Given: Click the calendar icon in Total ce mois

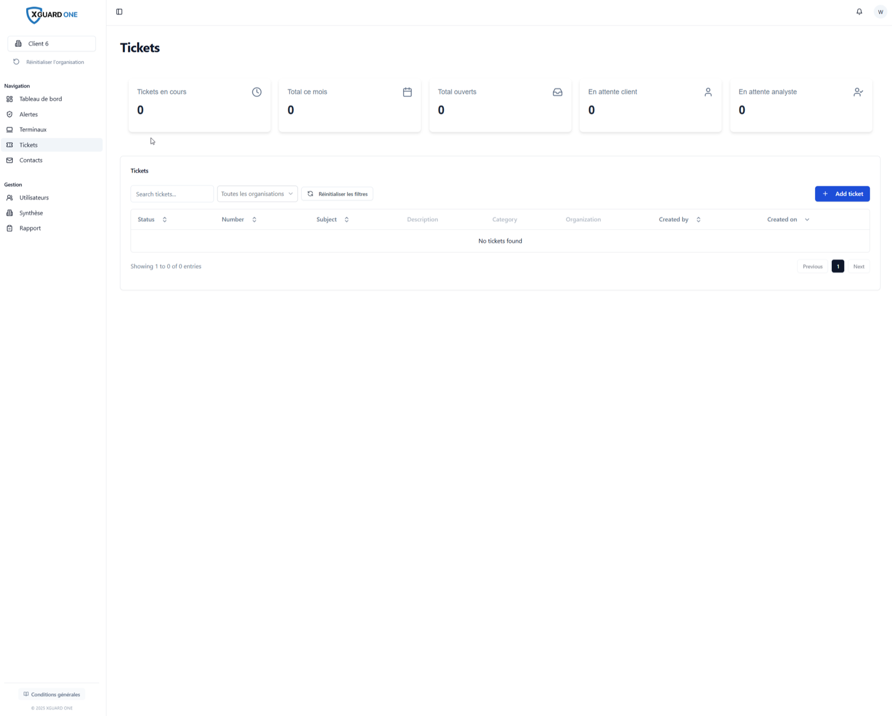Looking at the screenshot, I should [x=407, y=92].
